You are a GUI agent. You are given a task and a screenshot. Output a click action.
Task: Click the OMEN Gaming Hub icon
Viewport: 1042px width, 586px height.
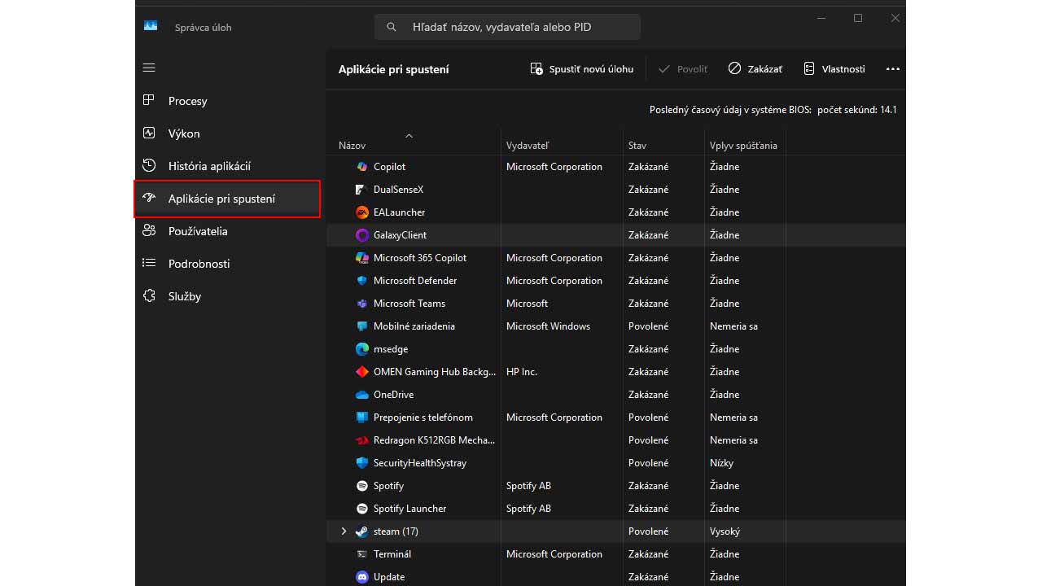coord(362,372)
